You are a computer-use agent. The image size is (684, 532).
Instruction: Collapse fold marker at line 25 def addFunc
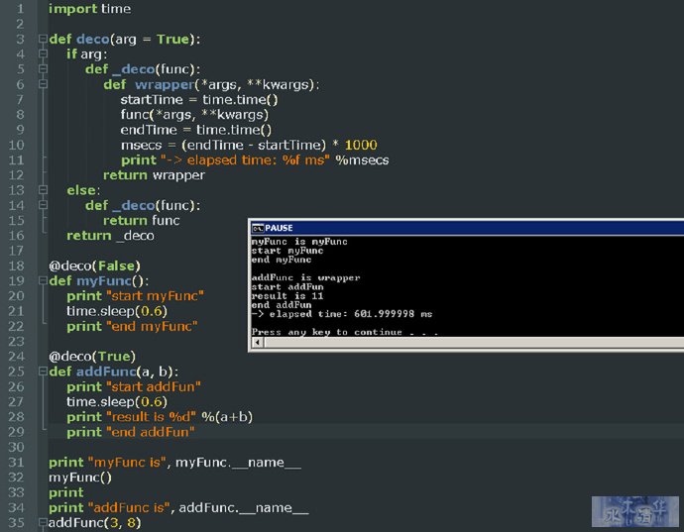point(43,372)
